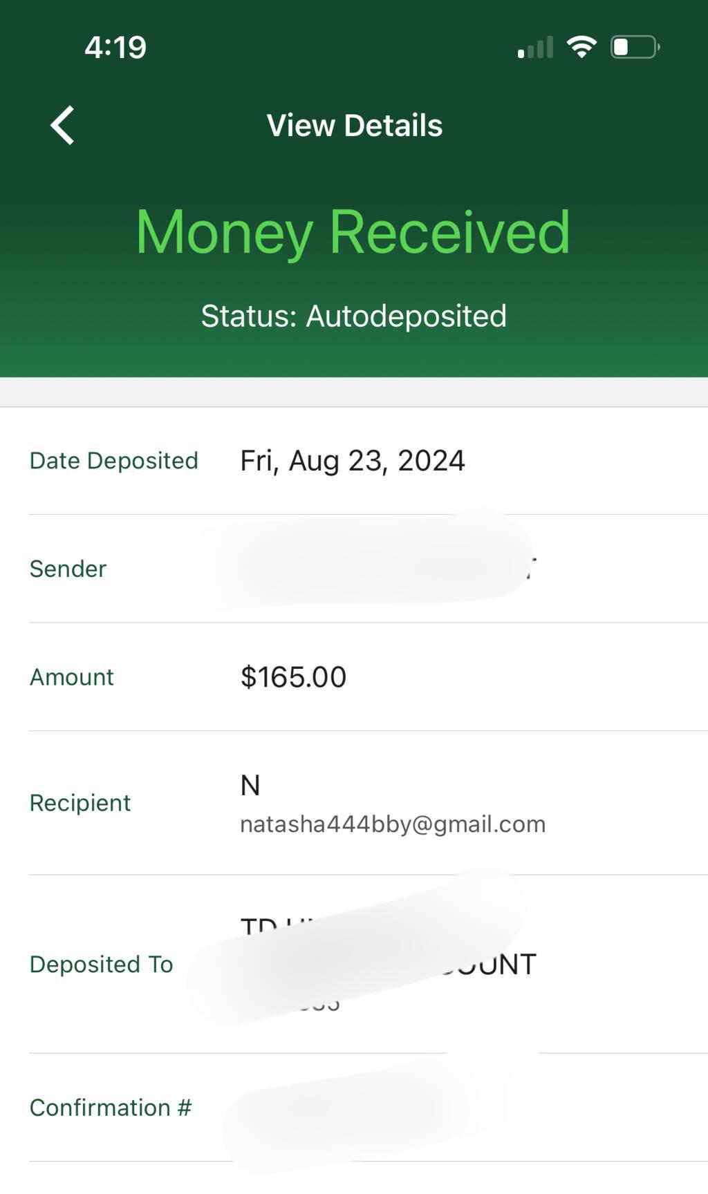Tap the Recipient label

click(80, 803)
